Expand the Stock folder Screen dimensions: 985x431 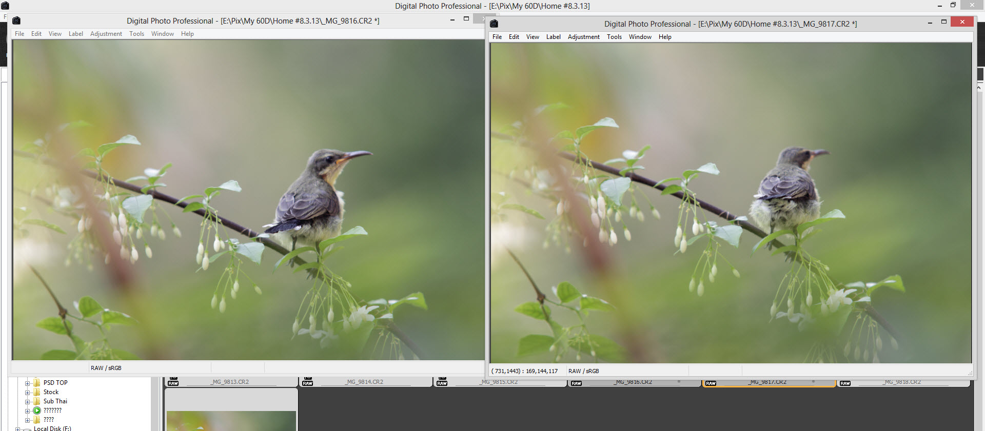point(28,393)
